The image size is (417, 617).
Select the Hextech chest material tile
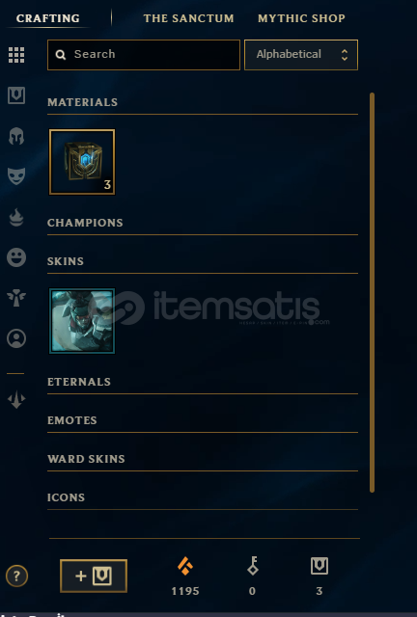[82, 162]
